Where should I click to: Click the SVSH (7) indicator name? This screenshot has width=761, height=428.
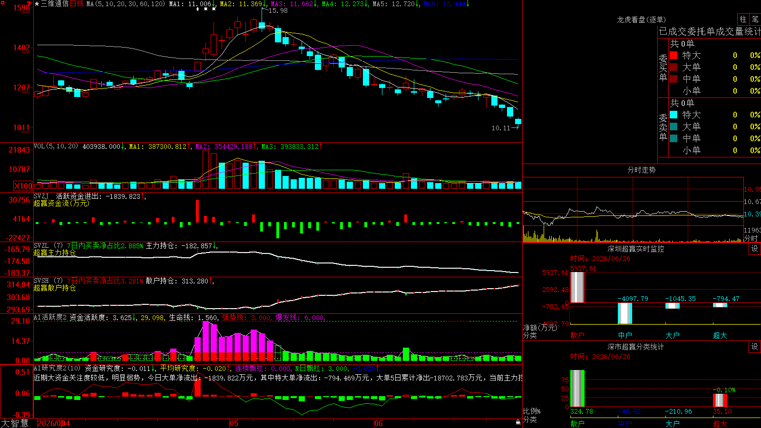pos(48,281)
